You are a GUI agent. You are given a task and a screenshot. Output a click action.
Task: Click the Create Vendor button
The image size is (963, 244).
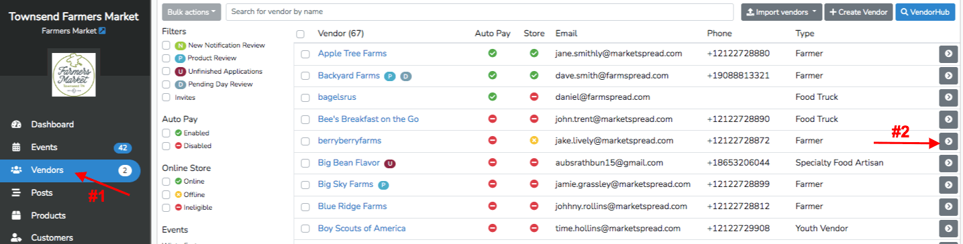tap(858, 12)
